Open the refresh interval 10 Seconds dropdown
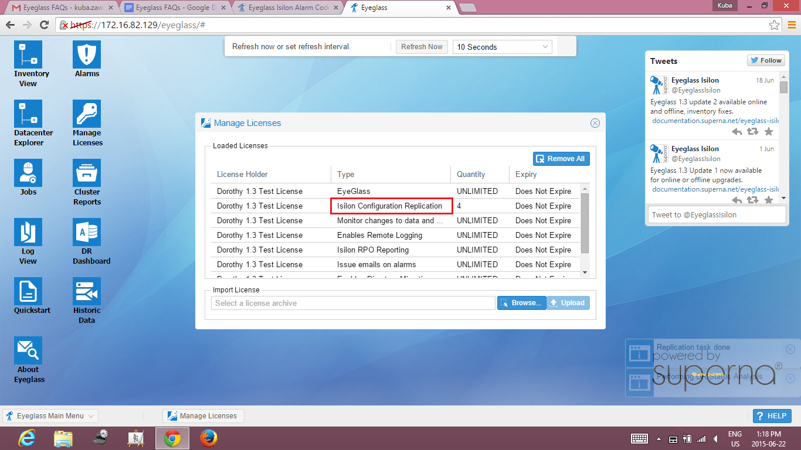 click(503, 47)
